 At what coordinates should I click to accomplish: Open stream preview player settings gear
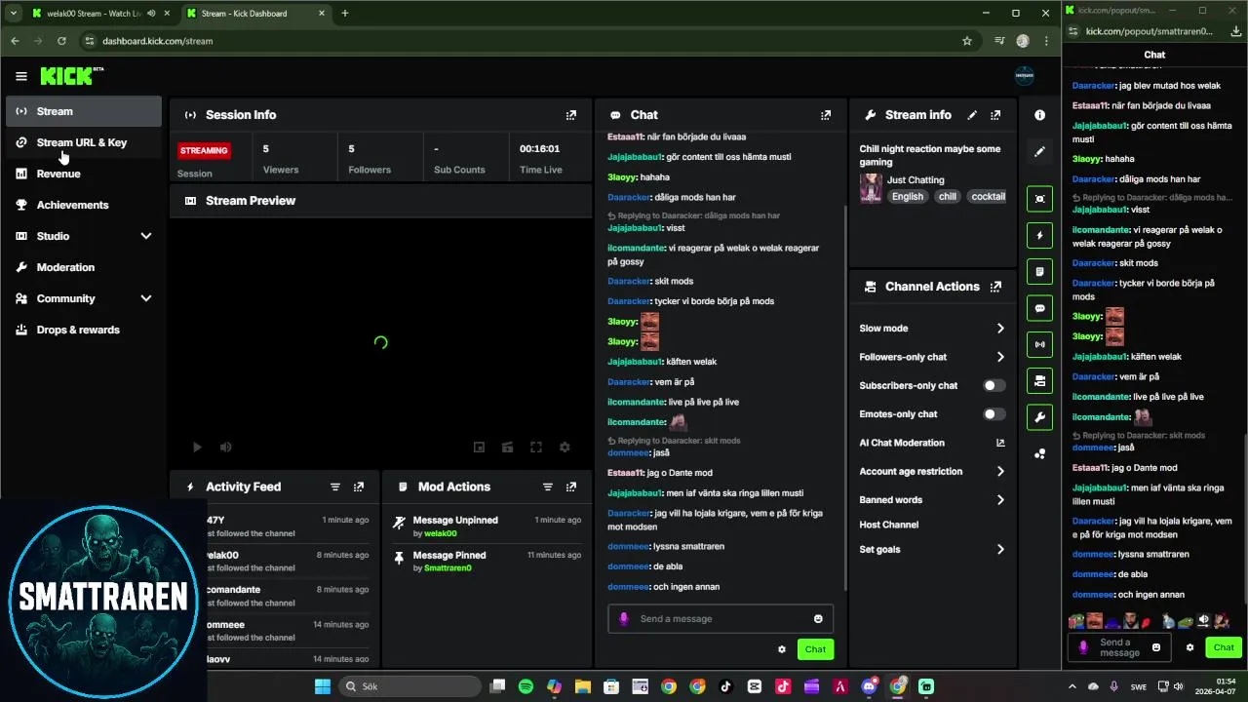tap(565, 448)
